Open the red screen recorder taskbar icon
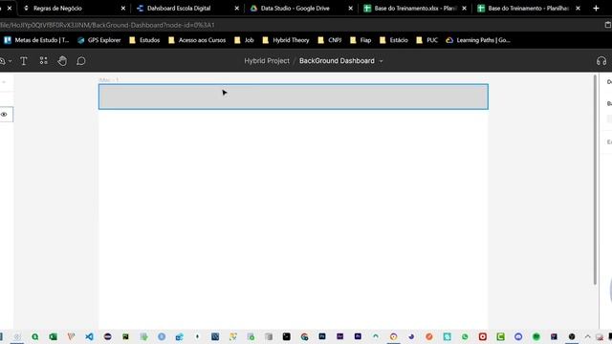Screen dimensions: 612x344 click(x=483, y=336)
